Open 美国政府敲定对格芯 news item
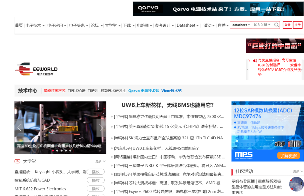The width and height of the screenshot is (304, 196). click(169, 126)
